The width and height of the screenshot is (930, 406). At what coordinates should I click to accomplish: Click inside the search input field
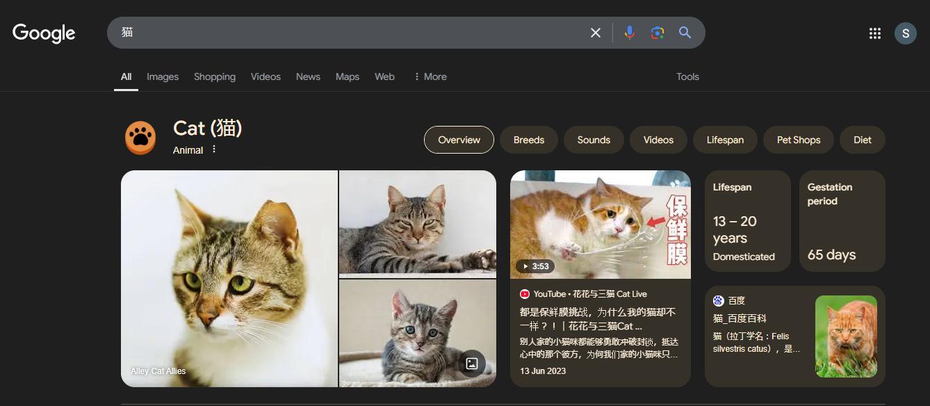[348, 33]
